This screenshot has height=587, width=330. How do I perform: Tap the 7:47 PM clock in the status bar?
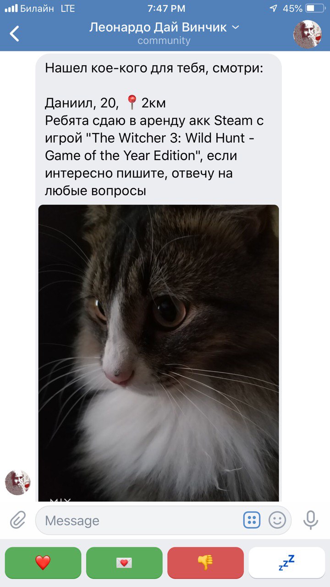click(166, 8)
